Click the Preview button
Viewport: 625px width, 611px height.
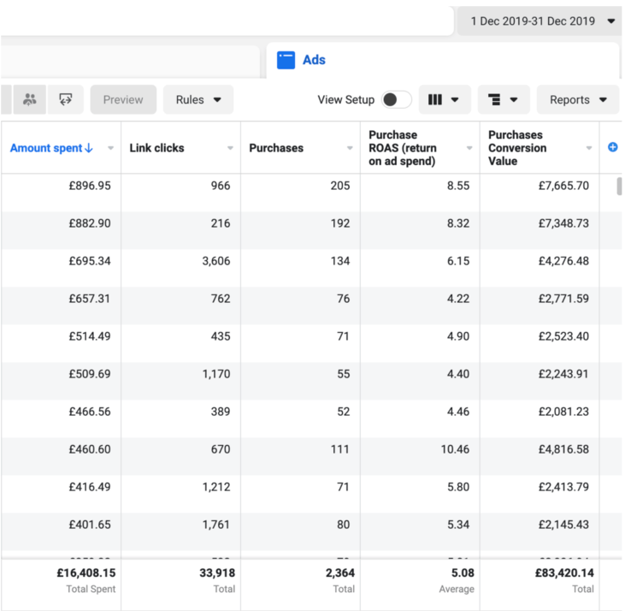click(x=123, y=100)
